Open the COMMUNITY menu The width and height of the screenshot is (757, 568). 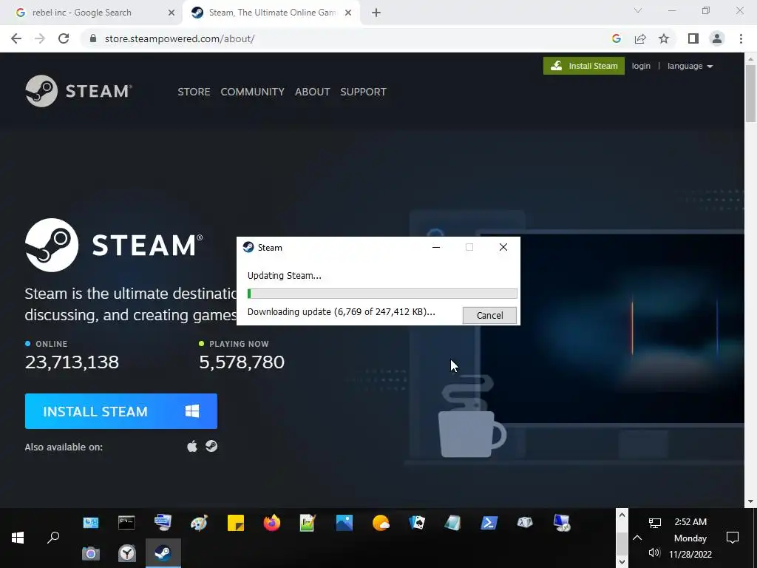tap(253, 92)
